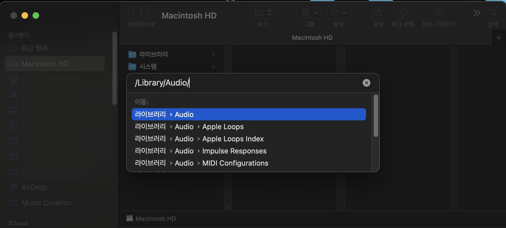Screen dimensions: 506x228
Task: Expand chevron next to 라이브러리 folder
Action: point(214,55)
